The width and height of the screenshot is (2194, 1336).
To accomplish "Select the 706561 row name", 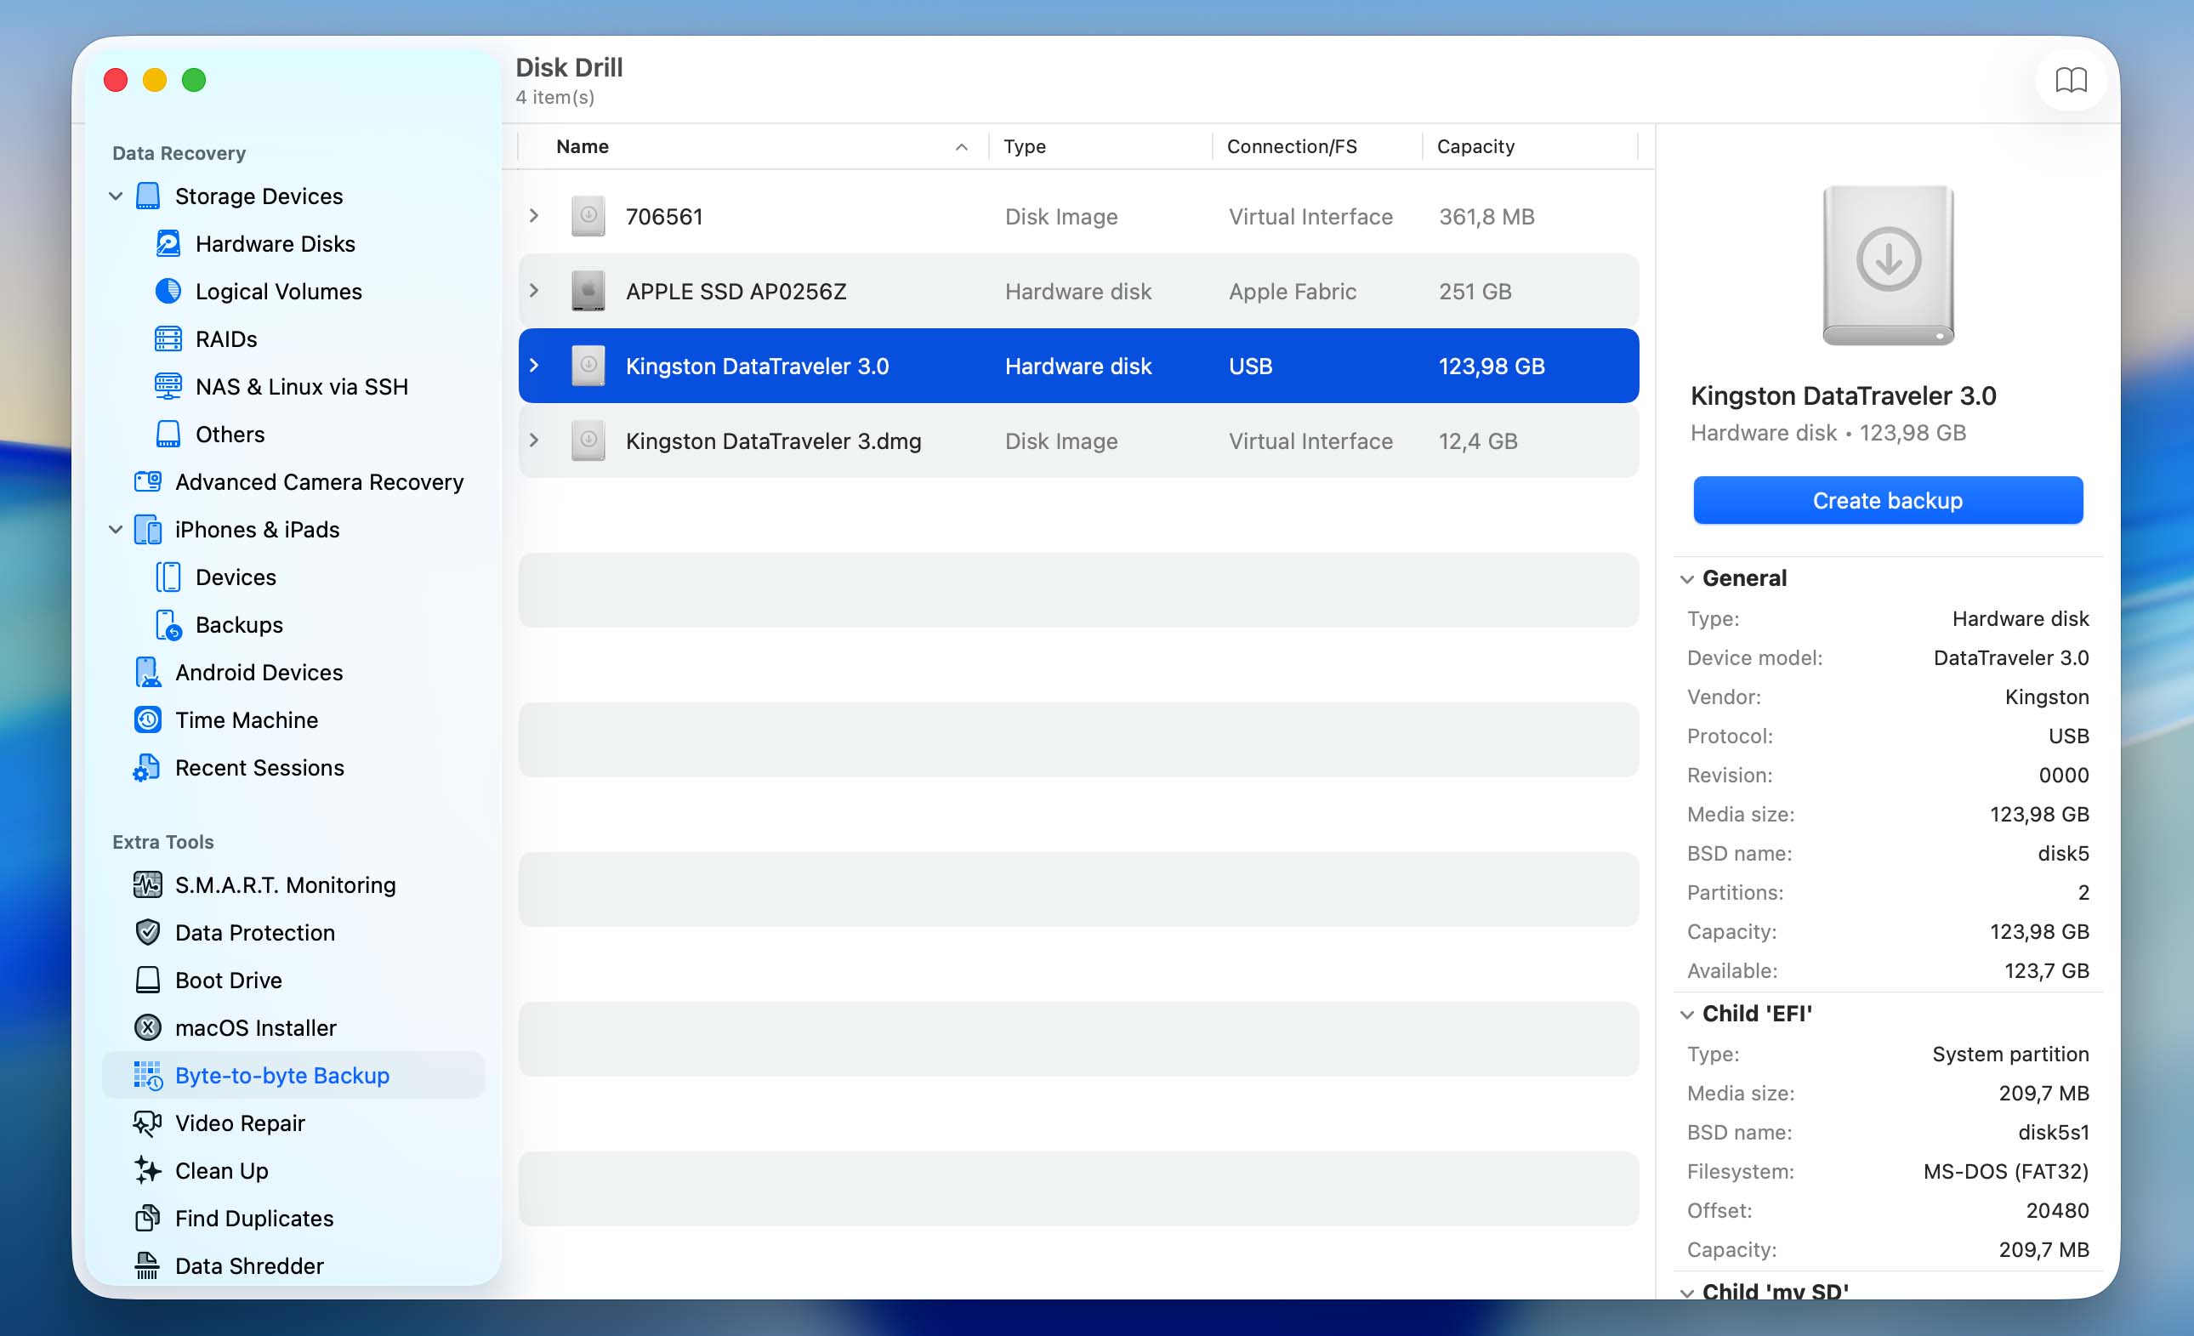I will click(664, 217).
